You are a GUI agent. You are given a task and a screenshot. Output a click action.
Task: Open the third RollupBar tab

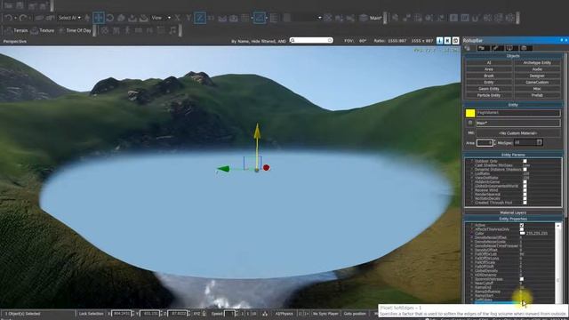[x=497, y=48]
